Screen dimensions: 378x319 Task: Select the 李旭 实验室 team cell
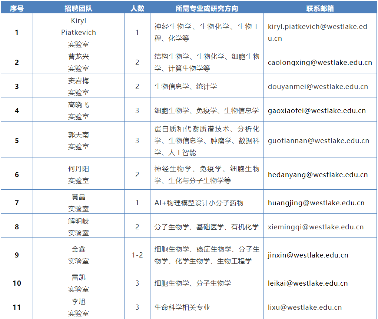point(79,306)
